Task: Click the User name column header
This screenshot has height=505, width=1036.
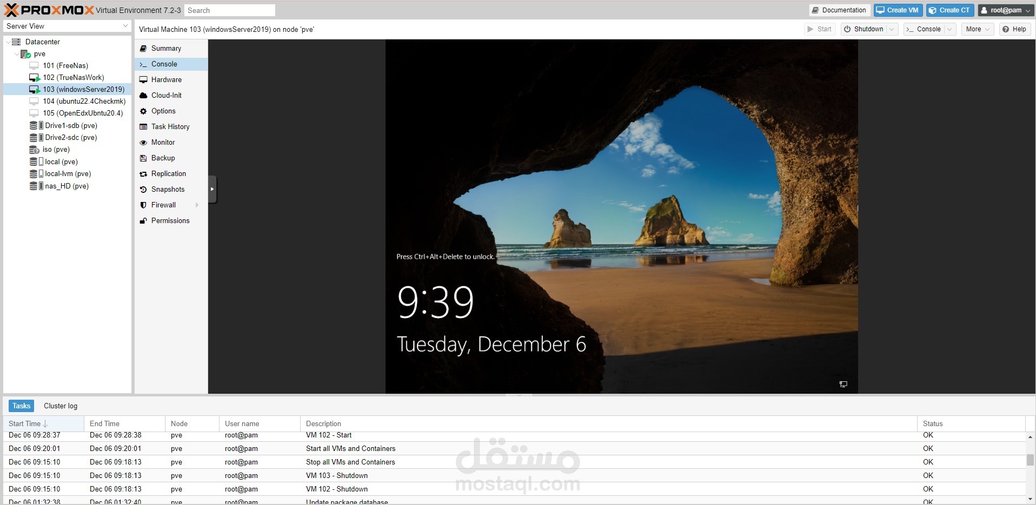Action: click(260, 423)
